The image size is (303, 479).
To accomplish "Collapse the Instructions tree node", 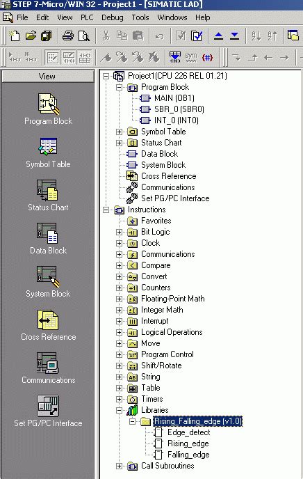I will pos(106,210).
